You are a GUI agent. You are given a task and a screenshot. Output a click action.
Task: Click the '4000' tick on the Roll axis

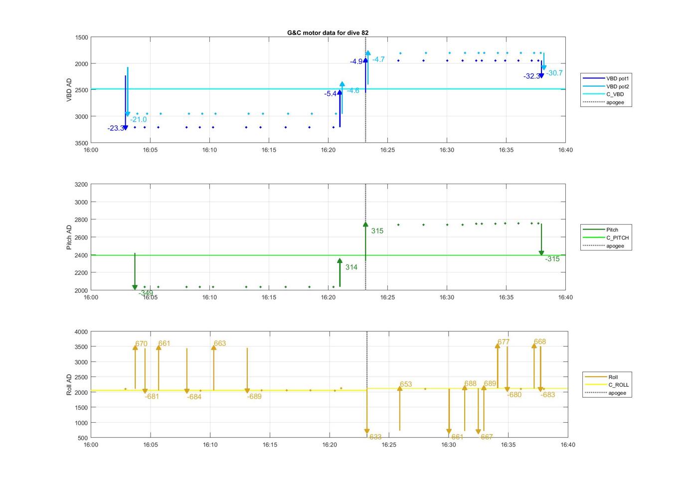coord(81,332)
